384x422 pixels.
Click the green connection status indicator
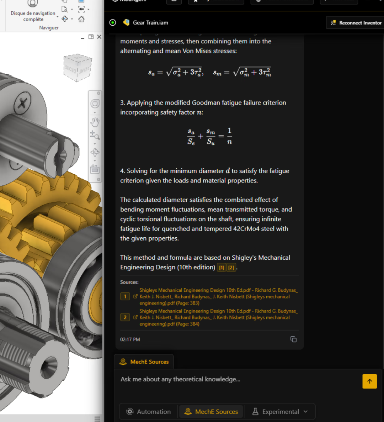pos(113,23)
